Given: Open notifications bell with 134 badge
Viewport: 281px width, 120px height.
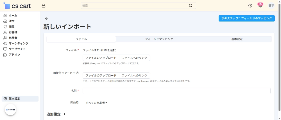Looking at the screenshot, I should [x=260, y=6].
